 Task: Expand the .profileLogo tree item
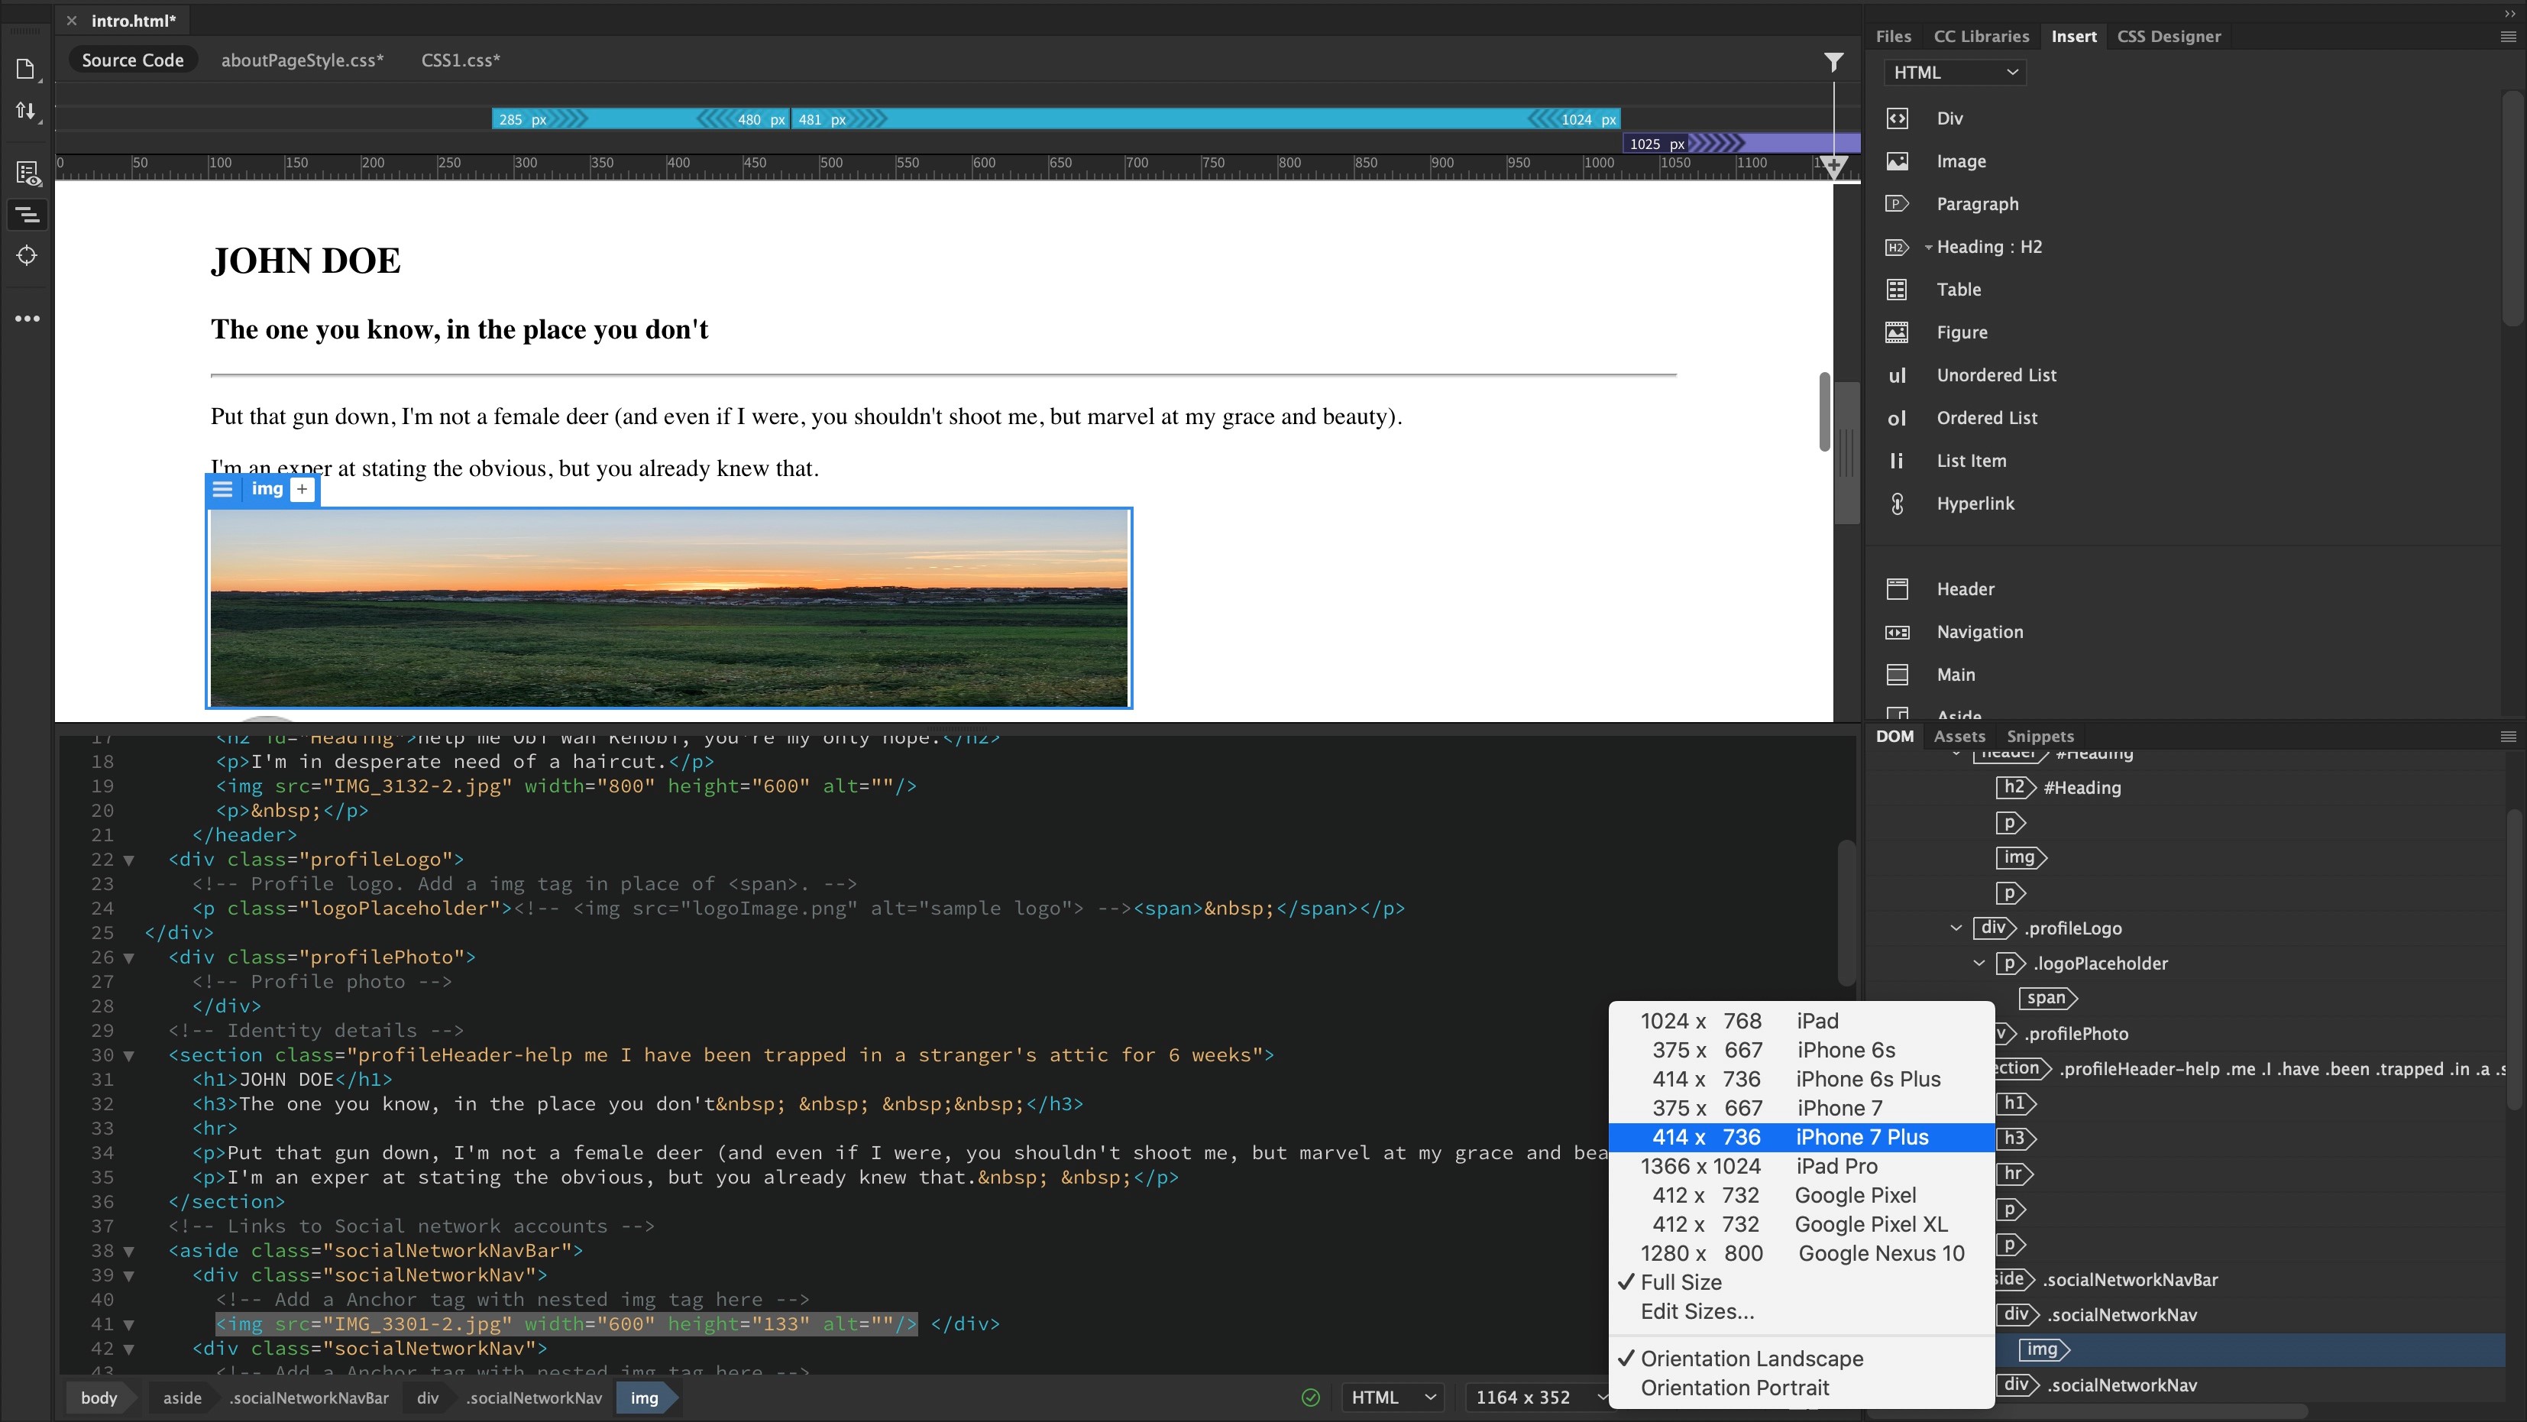(x=1956, y=925)
